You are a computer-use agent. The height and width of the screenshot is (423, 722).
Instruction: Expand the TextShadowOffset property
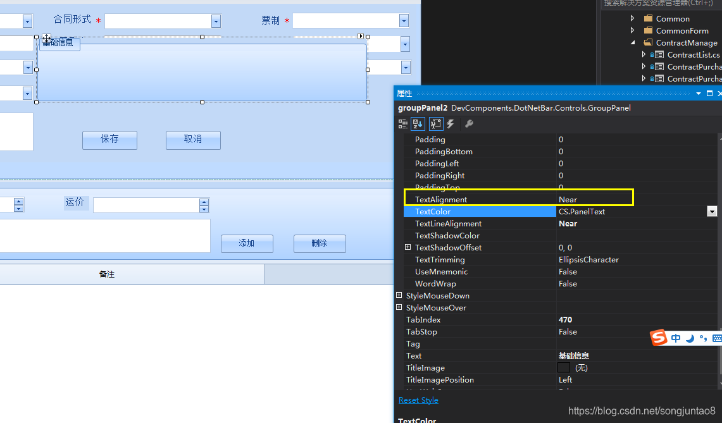click(408, 247)
